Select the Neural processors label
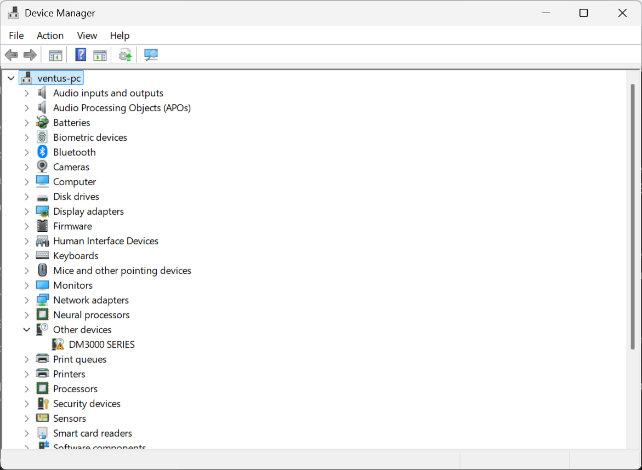The image size is (642, 470). (92, 315)
